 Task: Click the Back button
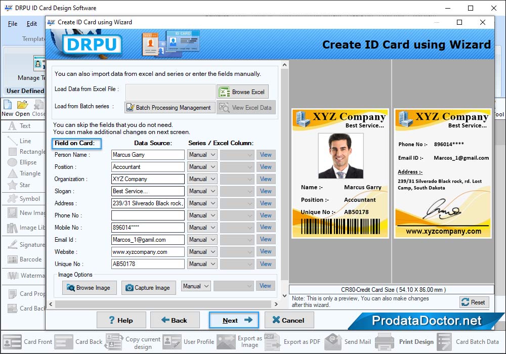click(x=175, y=320)
